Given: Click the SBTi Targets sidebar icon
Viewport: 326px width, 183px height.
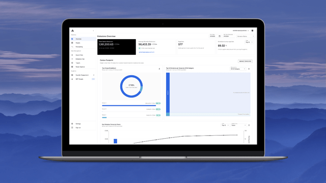Looking at the screenshot, I should click(72, 79).
